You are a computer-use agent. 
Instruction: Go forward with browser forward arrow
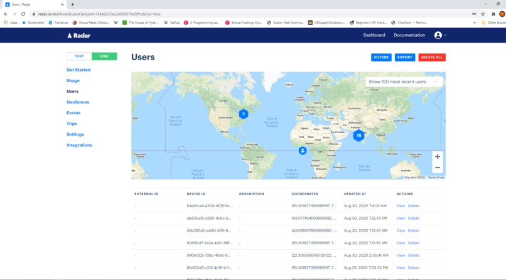14,14
